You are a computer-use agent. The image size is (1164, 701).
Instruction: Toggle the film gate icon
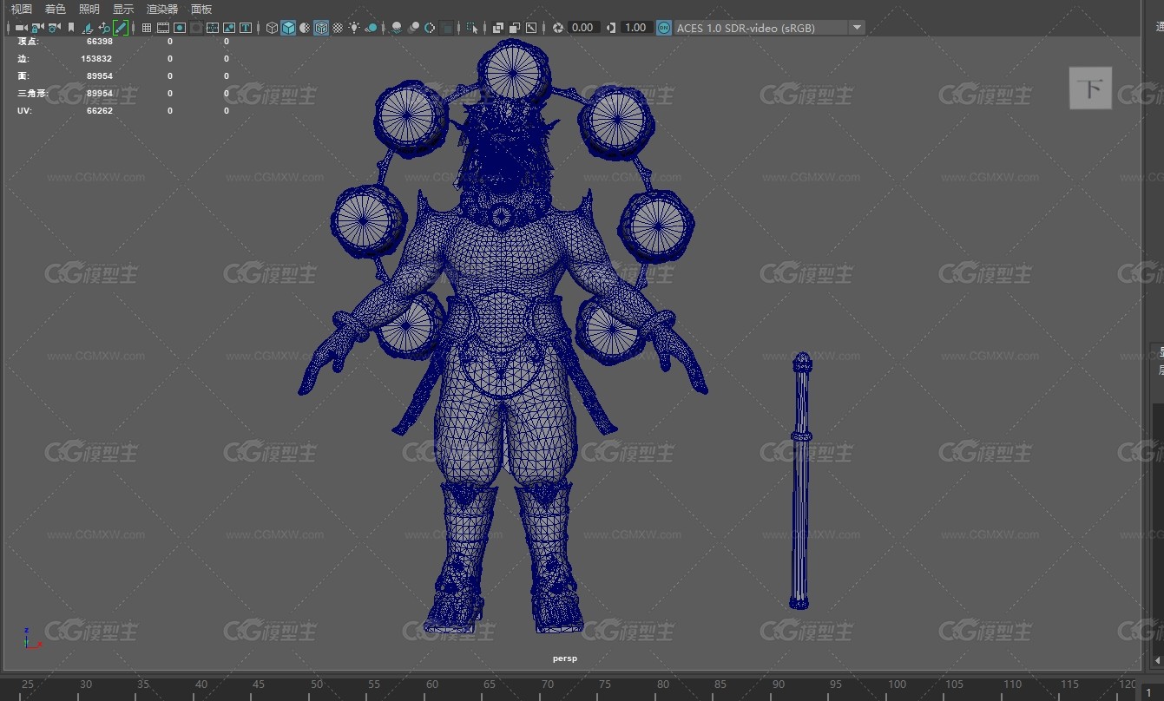[163, 28]
